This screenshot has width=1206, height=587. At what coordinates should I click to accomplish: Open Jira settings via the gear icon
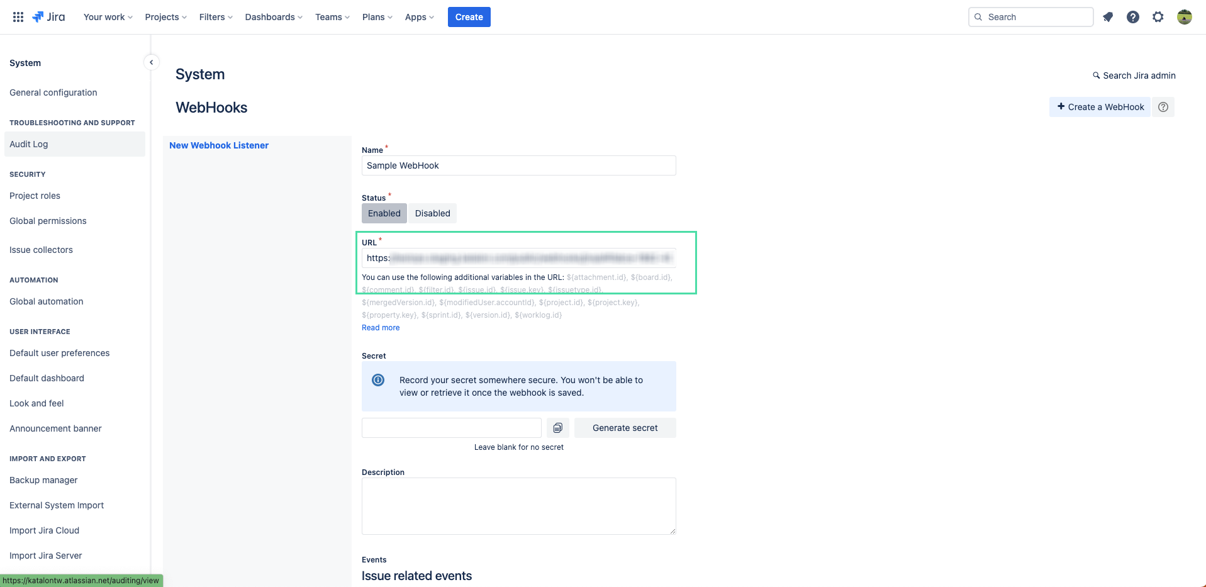point(1158,17)
